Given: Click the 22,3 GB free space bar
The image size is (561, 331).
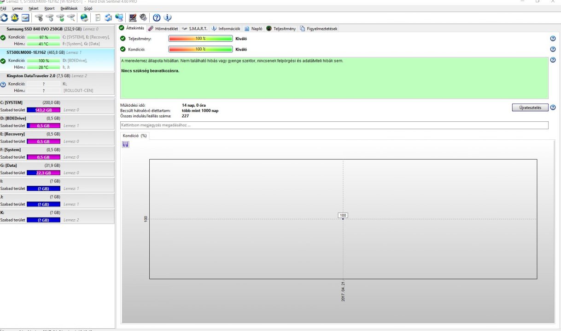Looking at the screenshot, I should click(43, 173).
